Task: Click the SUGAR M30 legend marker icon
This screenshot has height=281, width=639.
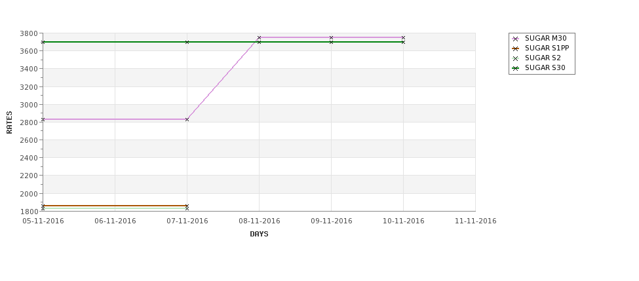Action: 515,39
